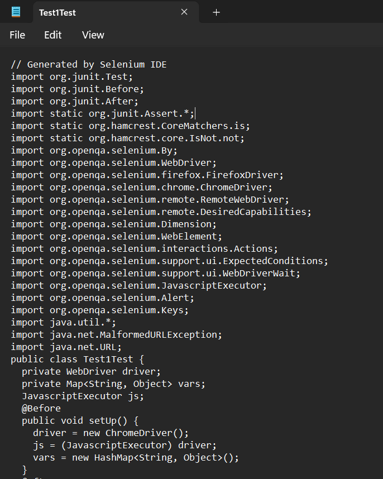Place cursor on DesiredCapabilities import line
Image resolution: width=383 pixels, height=479 pixels.
pos(161,212)
